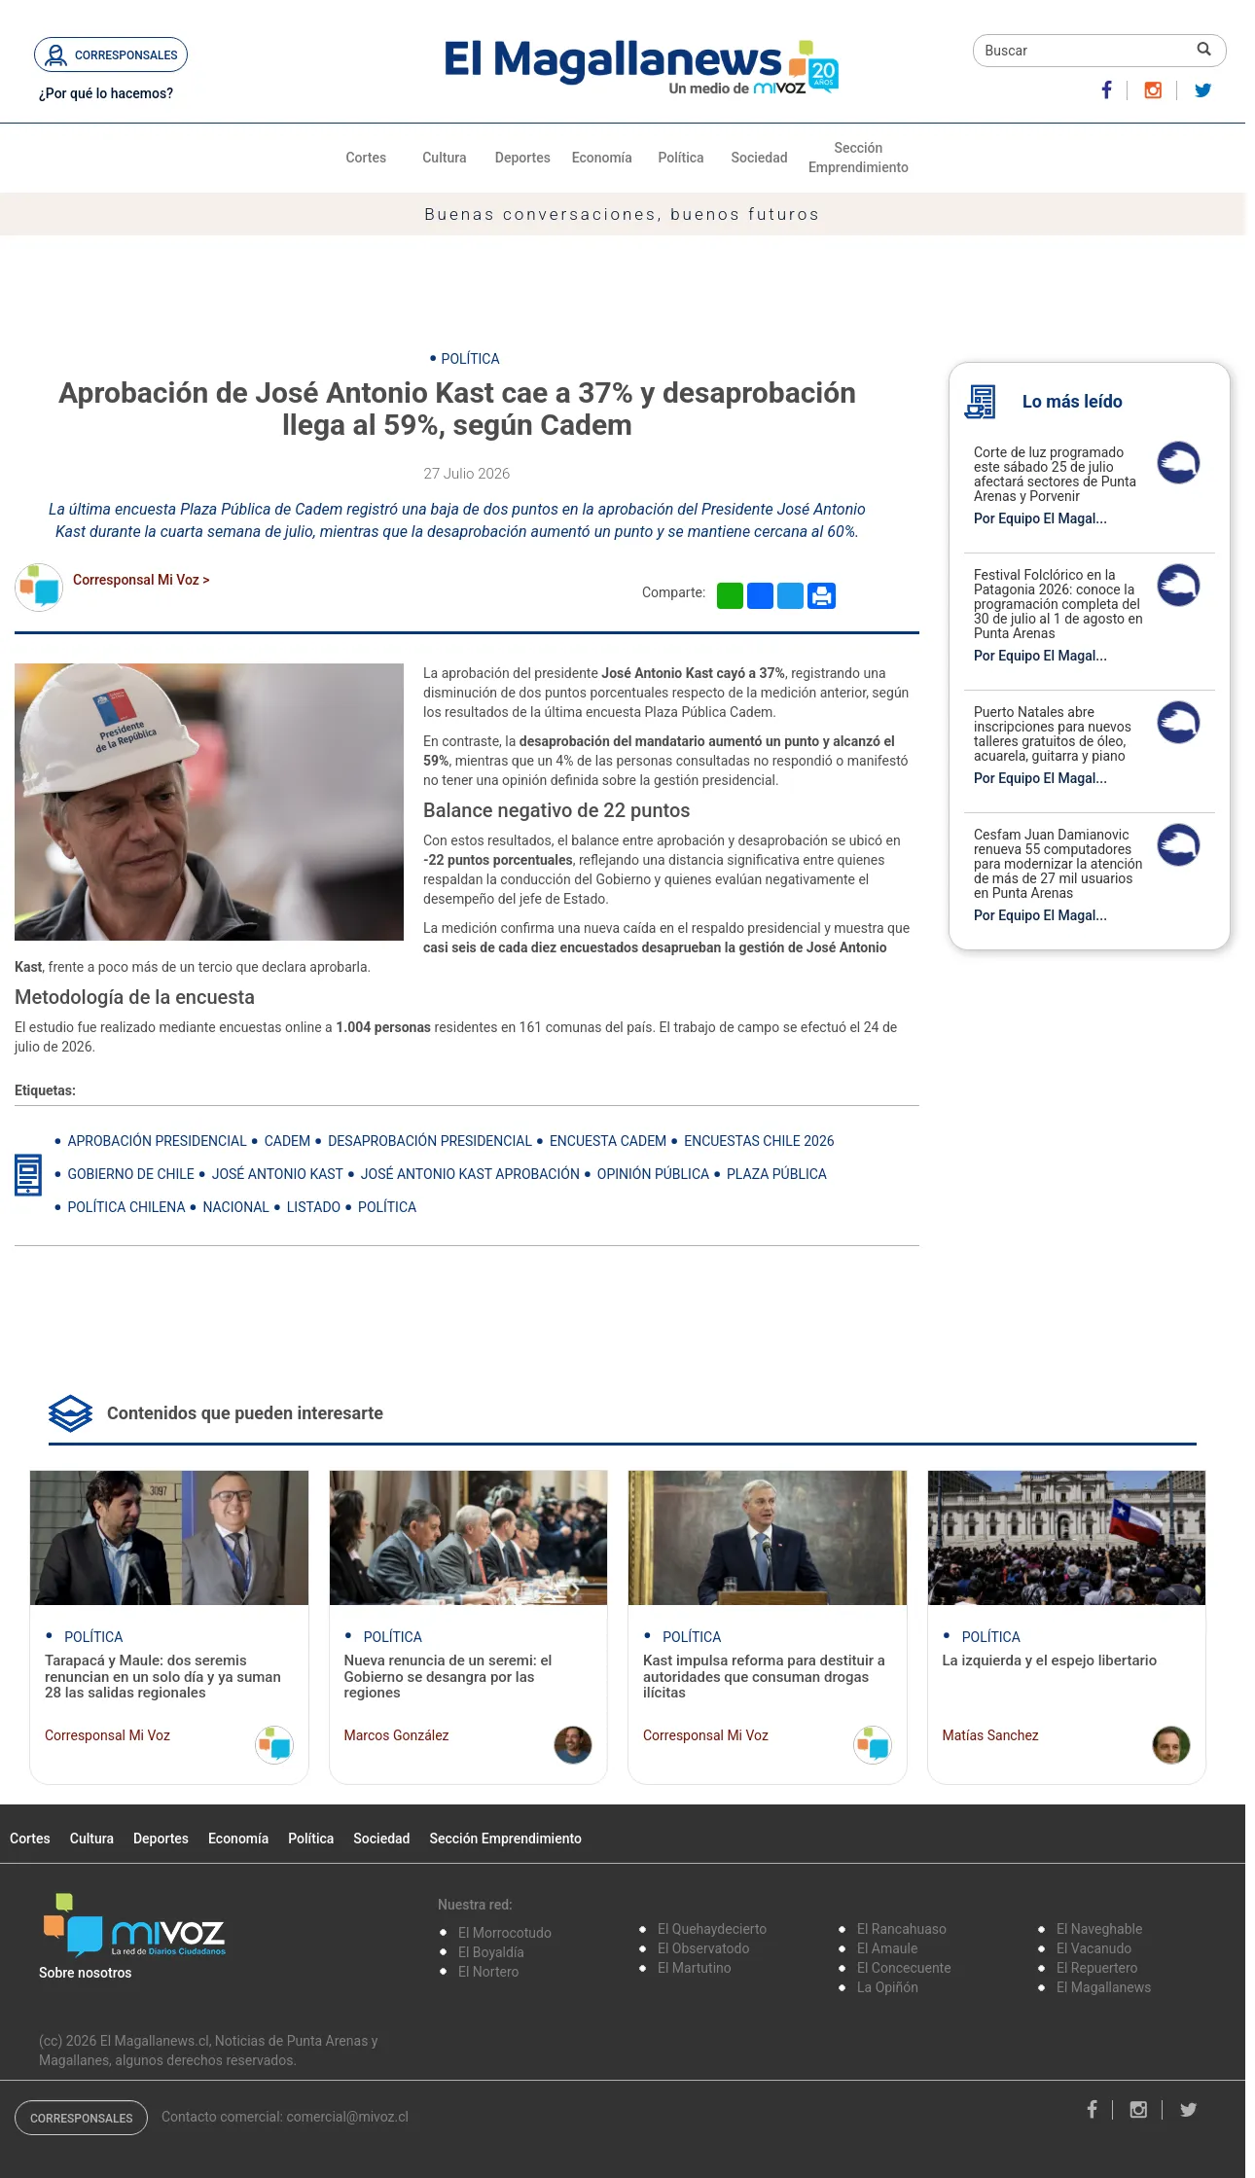Open the La izquierda y el espejo libertario title

(1049, 1660)
